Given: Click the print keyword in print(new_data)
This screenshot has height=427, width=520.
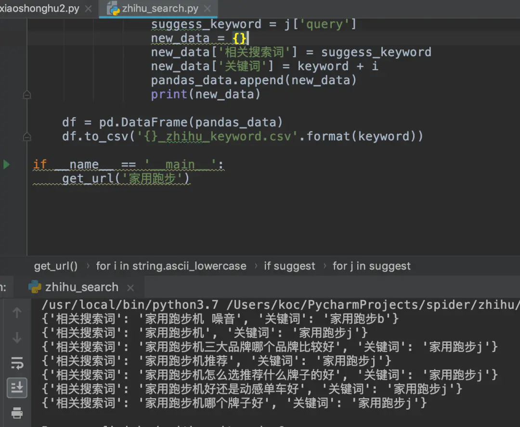Looking at the screenshot, I should [169, 94].
